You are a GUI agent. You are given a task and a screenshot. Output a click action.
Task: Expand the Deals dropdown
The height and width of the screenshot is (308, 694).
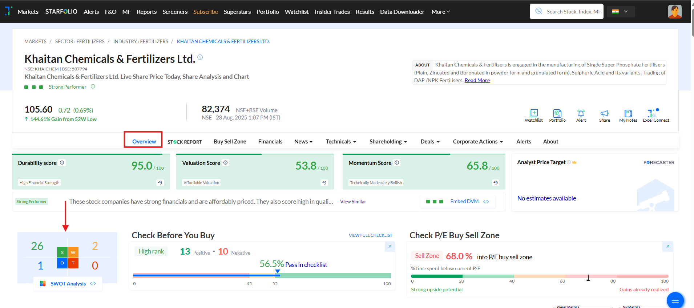tap(430, 142)
